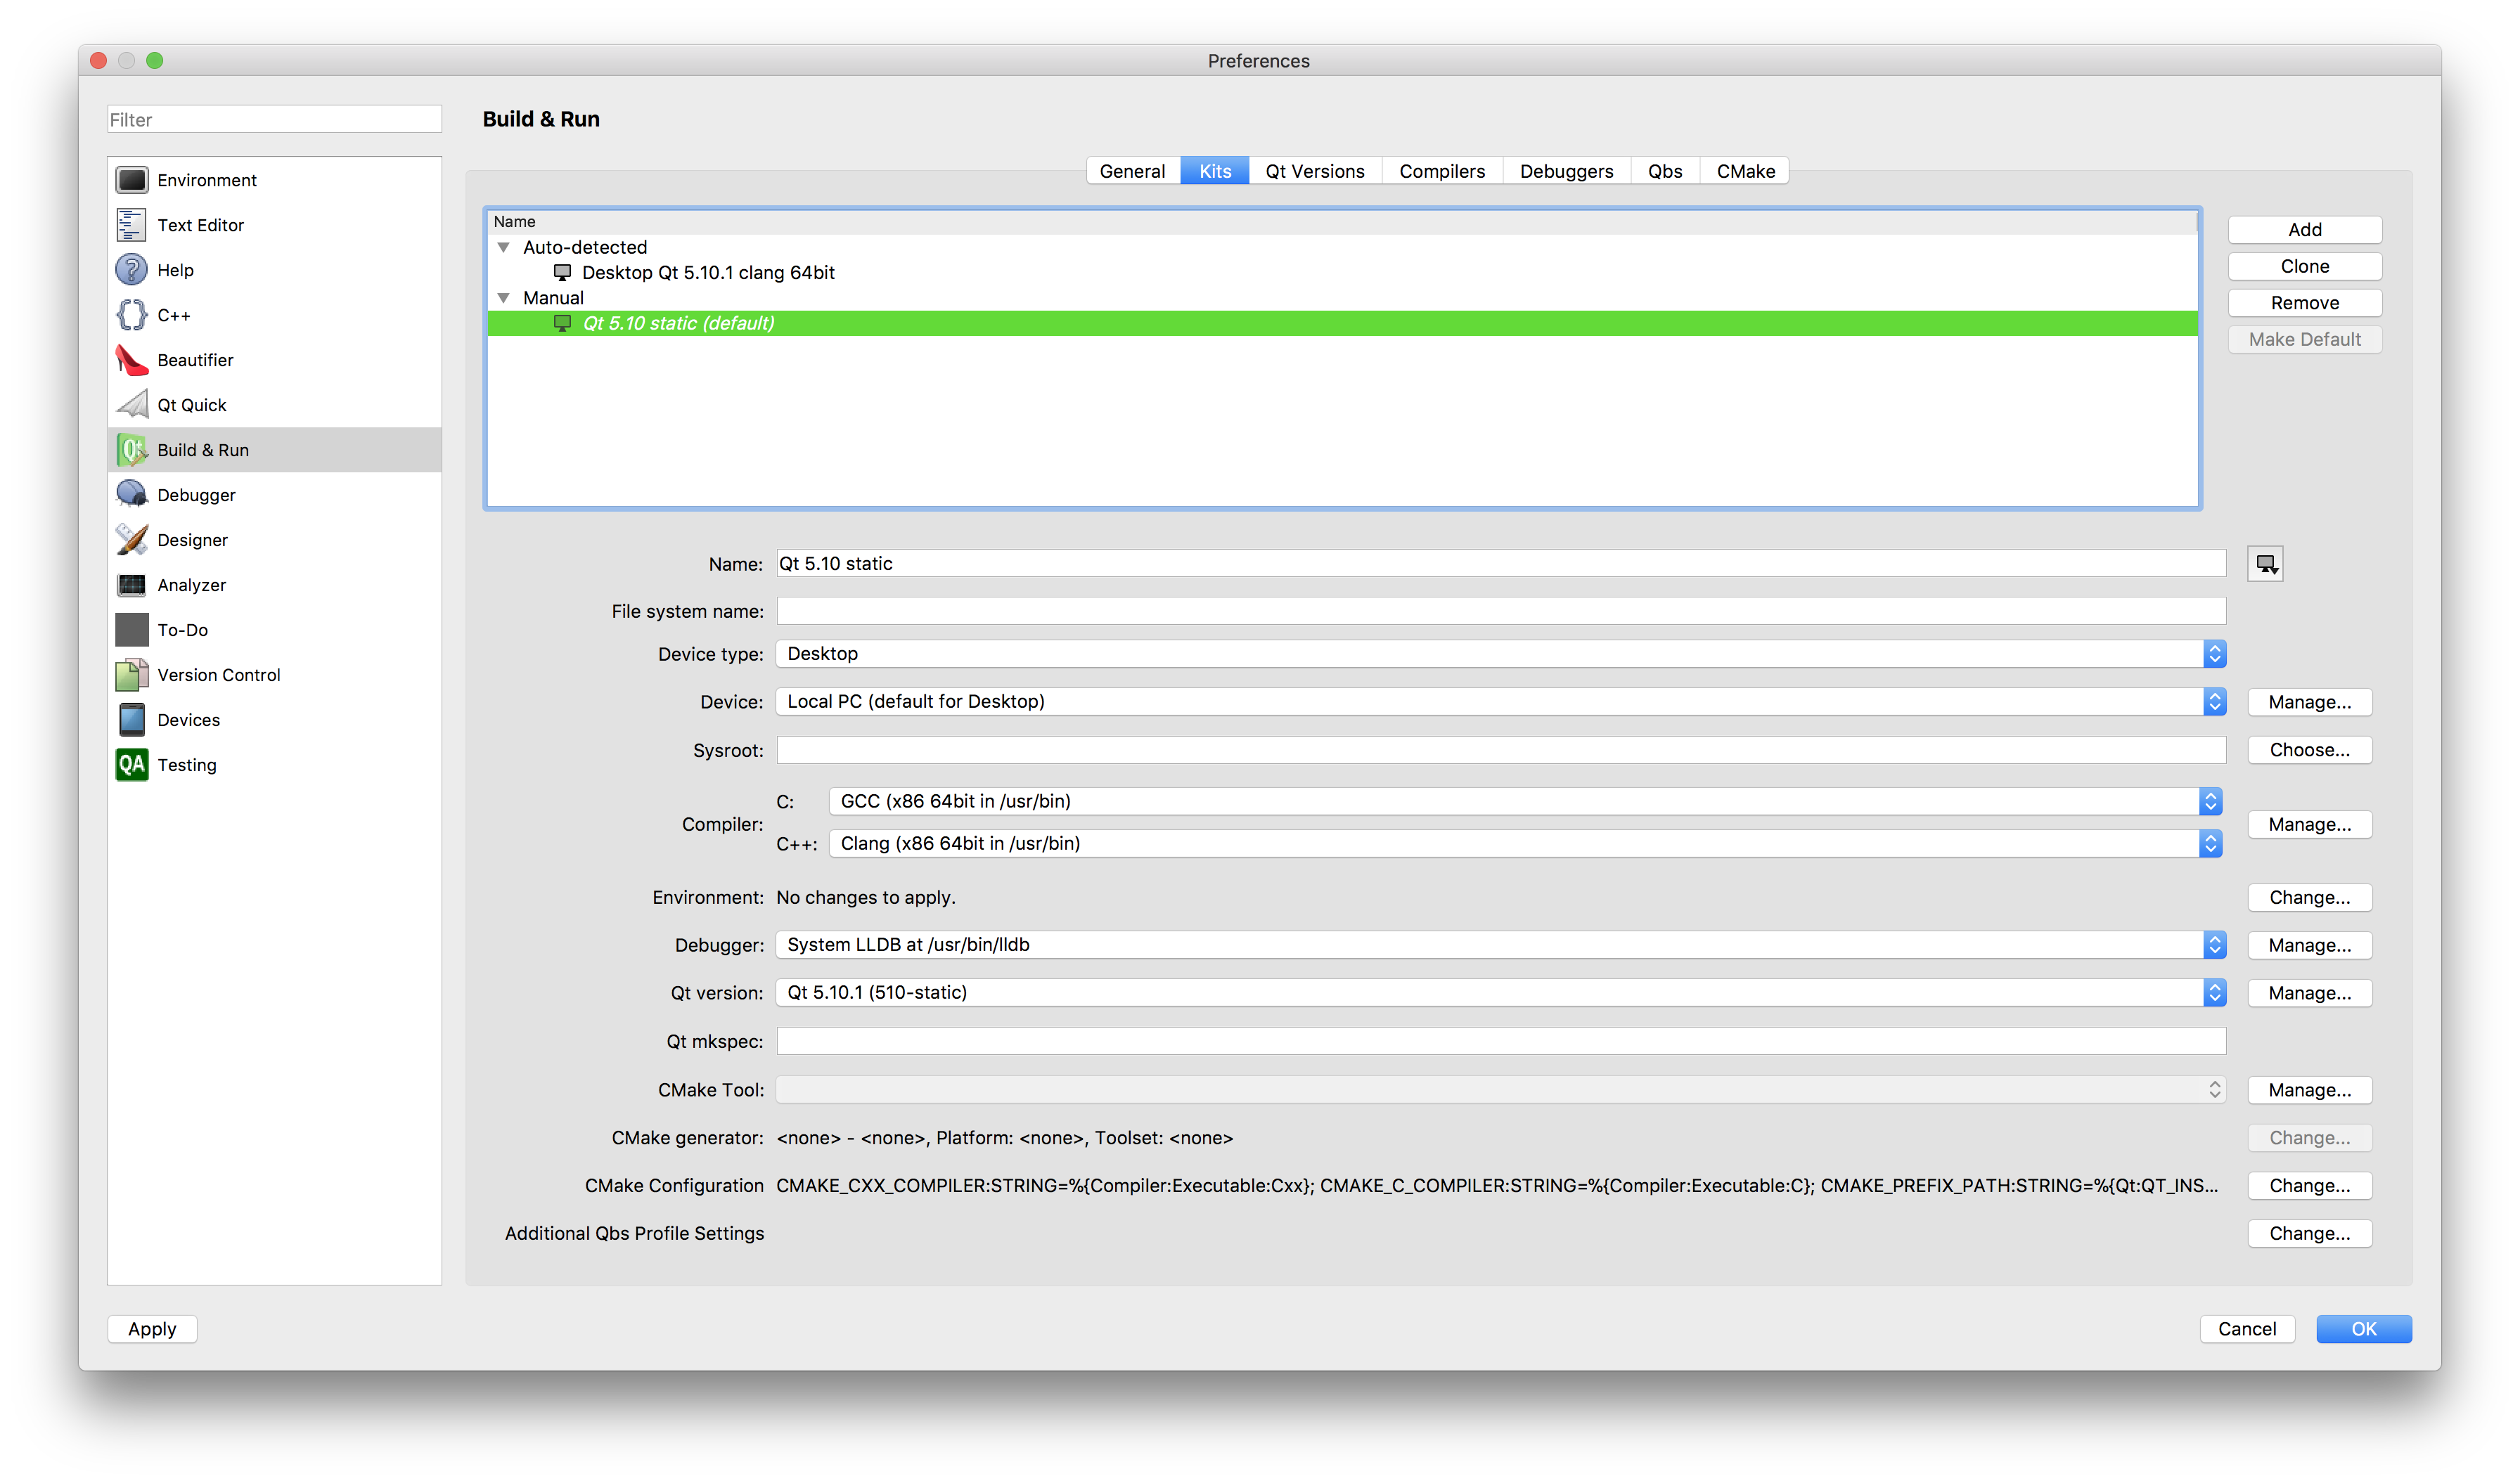2520x1483 pixels.
Task: Switch to the CMake tab
Action: click(1745, 171)
